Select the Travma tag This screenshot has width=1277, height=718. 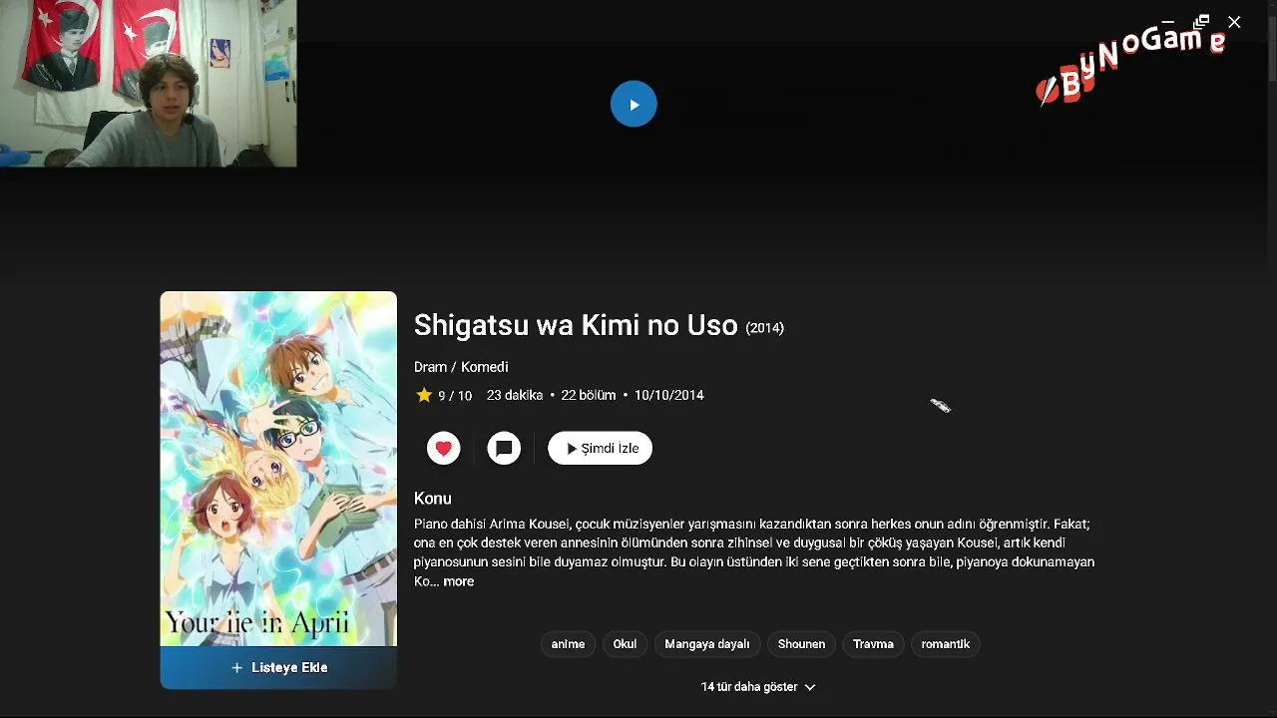(x=873, y=644)
